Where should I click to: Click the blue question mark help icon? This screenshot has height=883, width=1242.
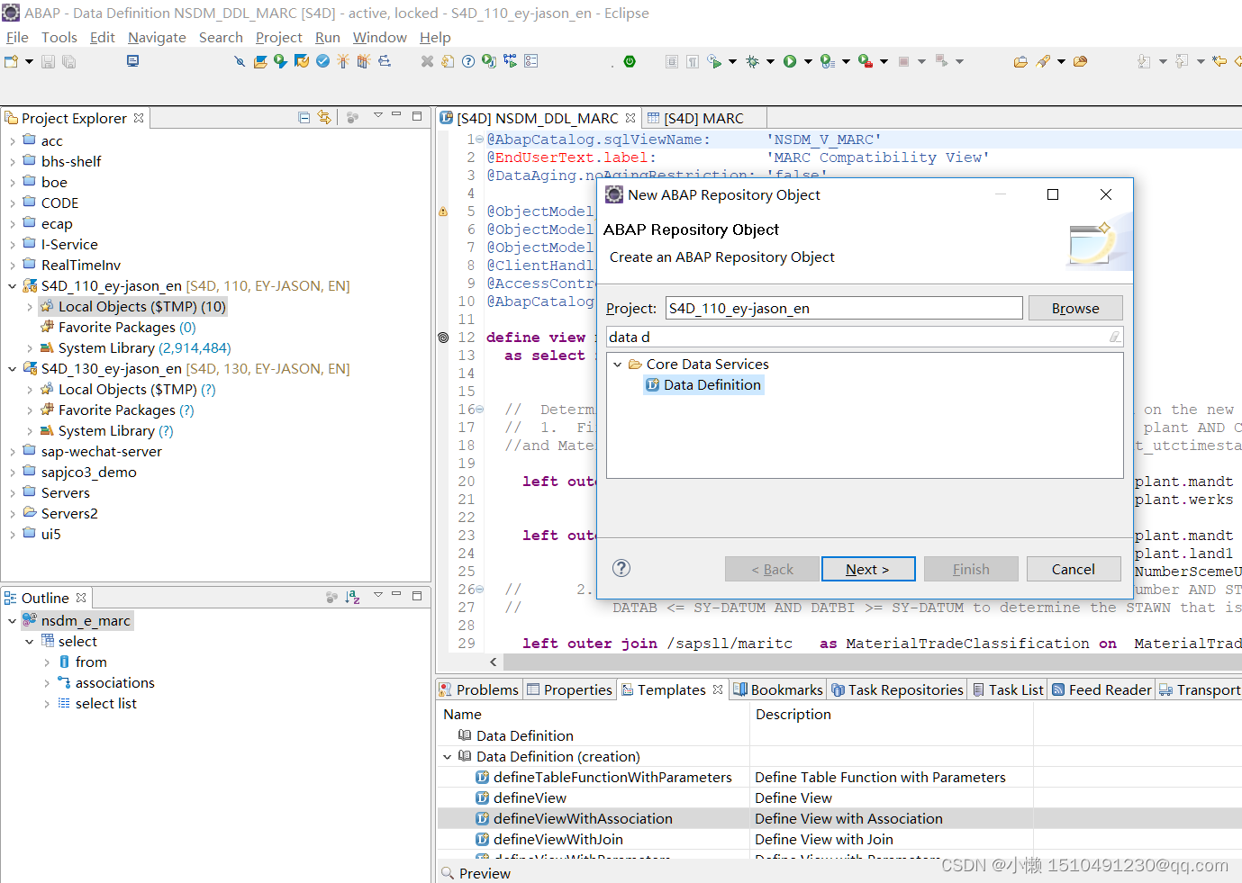[x=468, y=61]
